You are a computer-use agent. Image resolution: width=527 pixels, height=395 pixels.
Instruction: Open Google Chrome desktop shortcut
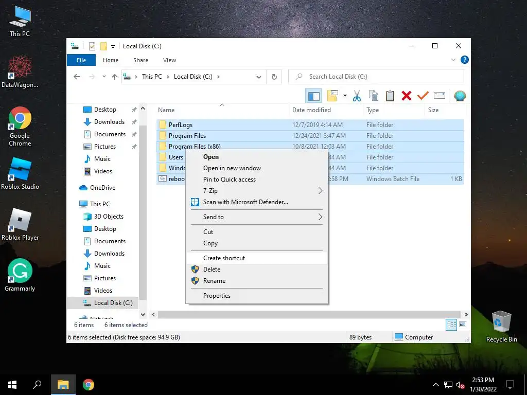20,127
